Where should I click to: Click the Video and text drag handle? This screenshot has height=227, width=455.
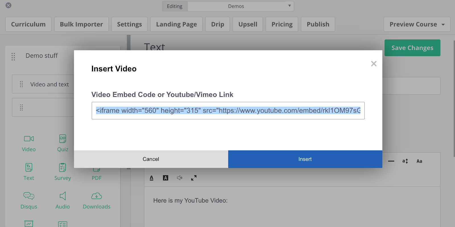pyautogui.click(x=21, y=84)
